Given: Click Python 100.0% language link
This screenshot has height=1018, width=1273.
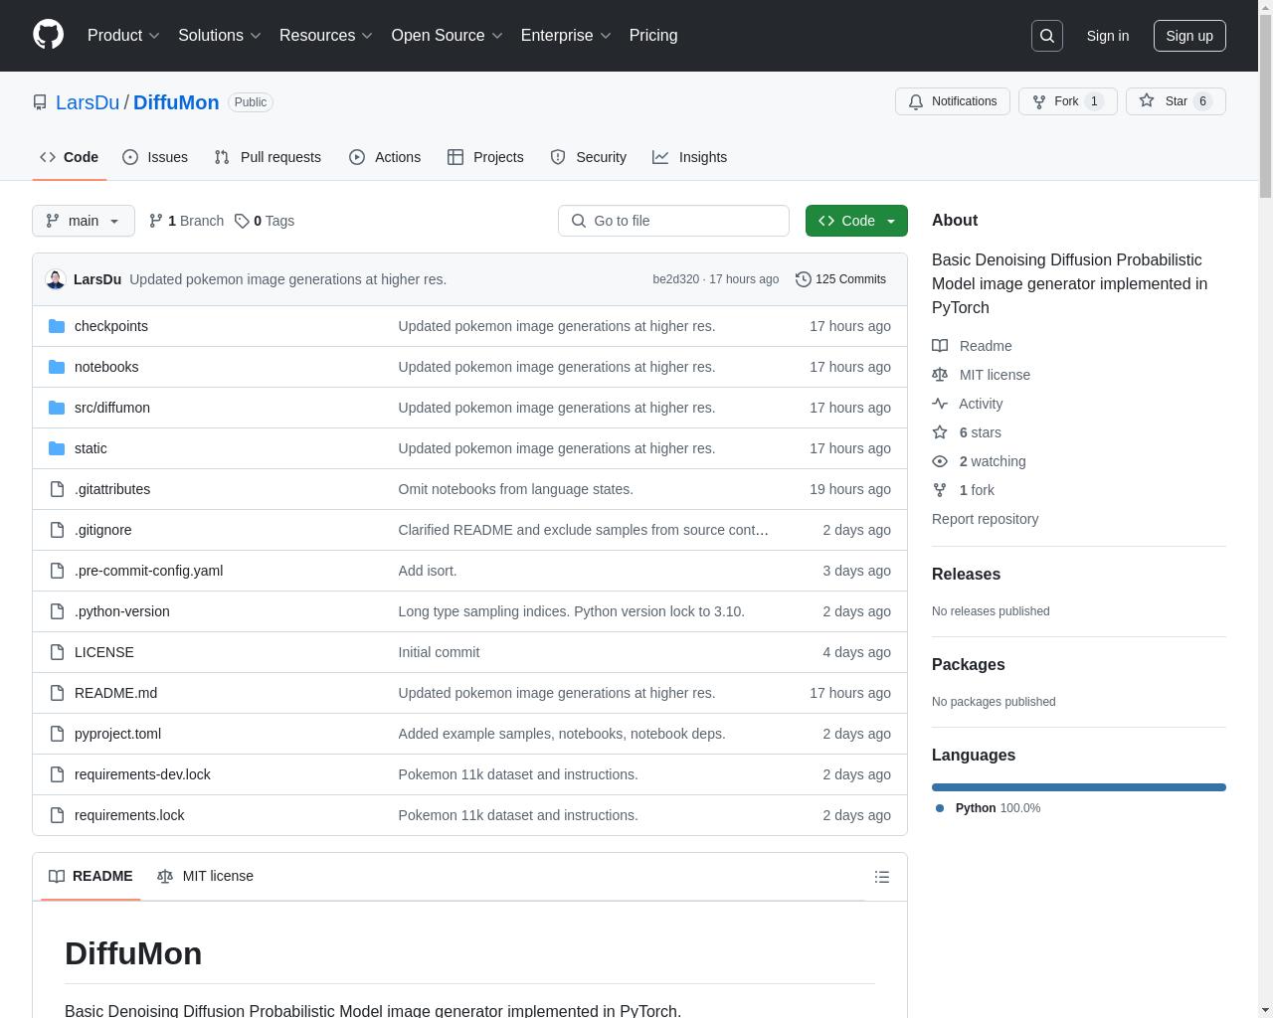Looking at the screenshot, I should pyautogui.click(x=988, y=808).
